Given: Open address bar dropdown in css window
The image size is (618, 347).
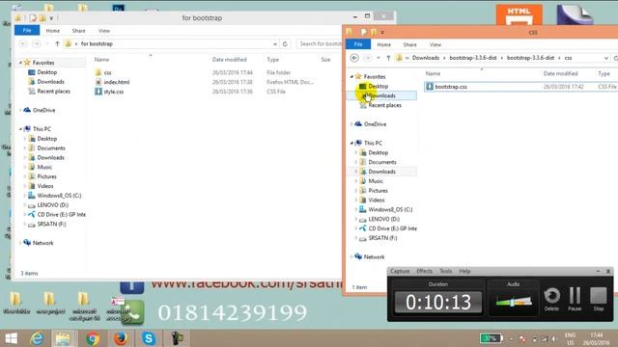Looking at the screenshot, I should [x=606, y=58].
